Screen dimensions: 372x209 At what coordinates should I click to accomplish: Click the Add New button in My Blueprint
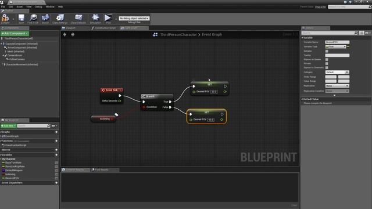8,126
